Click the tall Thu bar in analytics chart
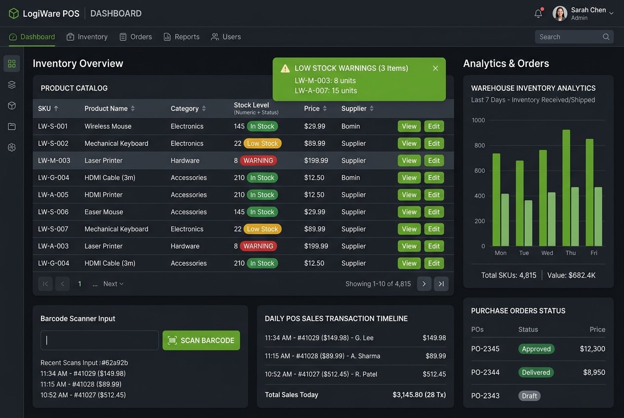The height and width of the screenshot is (418, 624). [566, 188]
